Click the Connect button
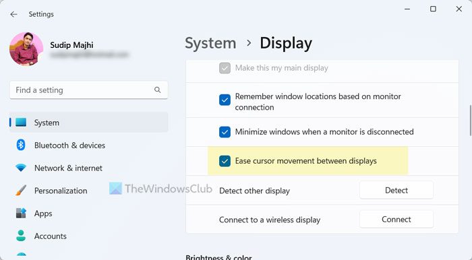This screenshot has height=260, width=472. pyautogui.click(x=396, y=219)
